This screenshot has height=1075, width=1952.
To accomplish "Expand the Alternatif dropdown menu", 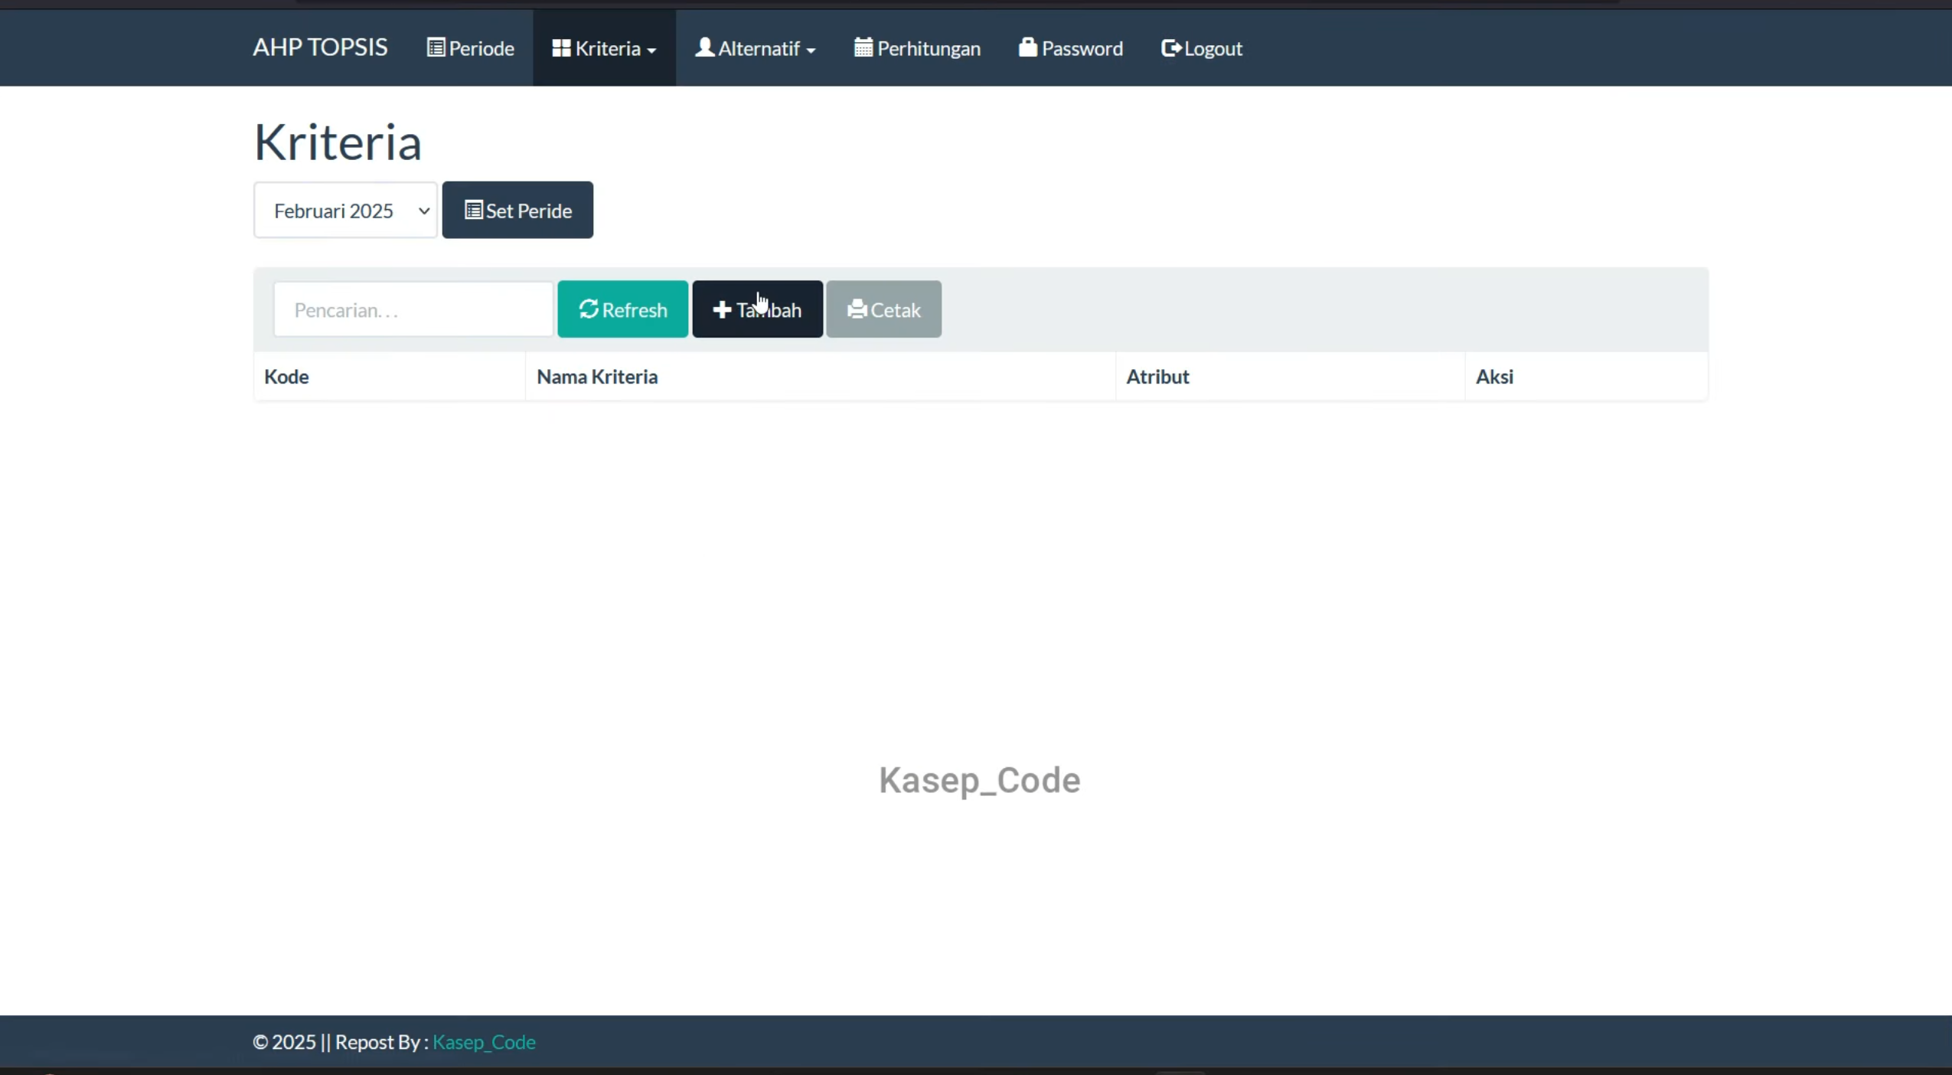I will coord(755,48).
